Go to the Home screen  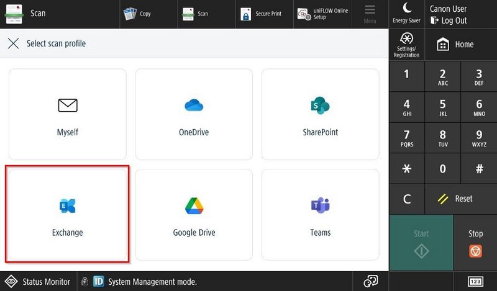[455, 45]
